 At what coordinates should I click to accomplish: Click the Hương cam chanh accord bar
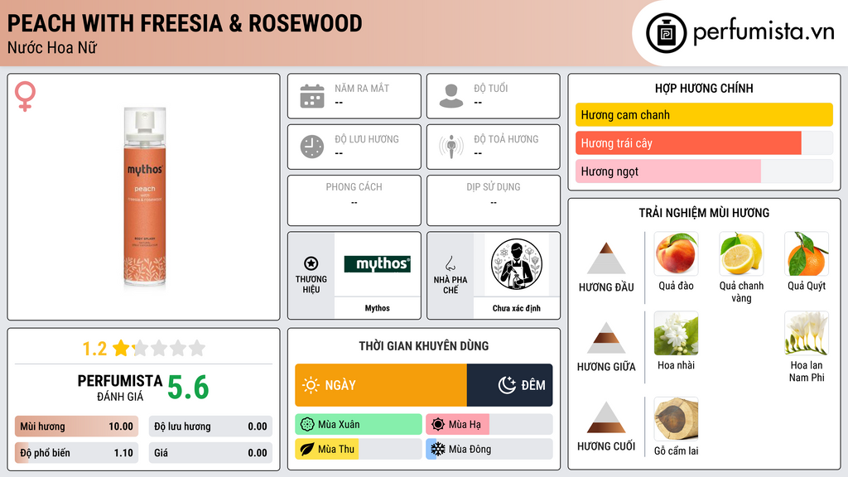click(704, 114)
